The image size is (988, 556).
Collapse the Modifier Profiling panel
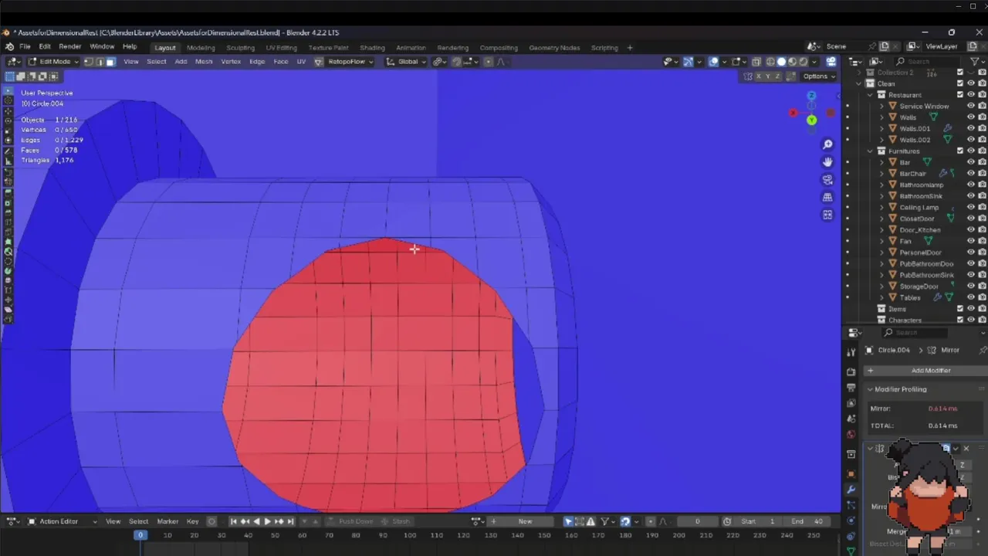tap(870, 389)
